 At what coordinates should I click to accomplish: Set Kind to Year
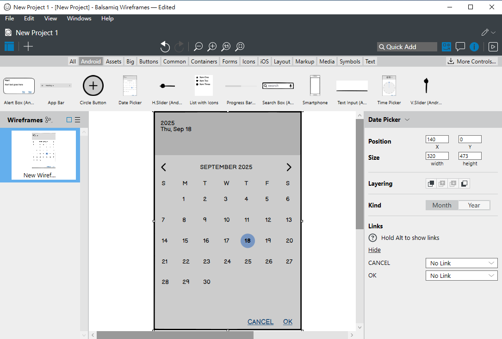474,205
